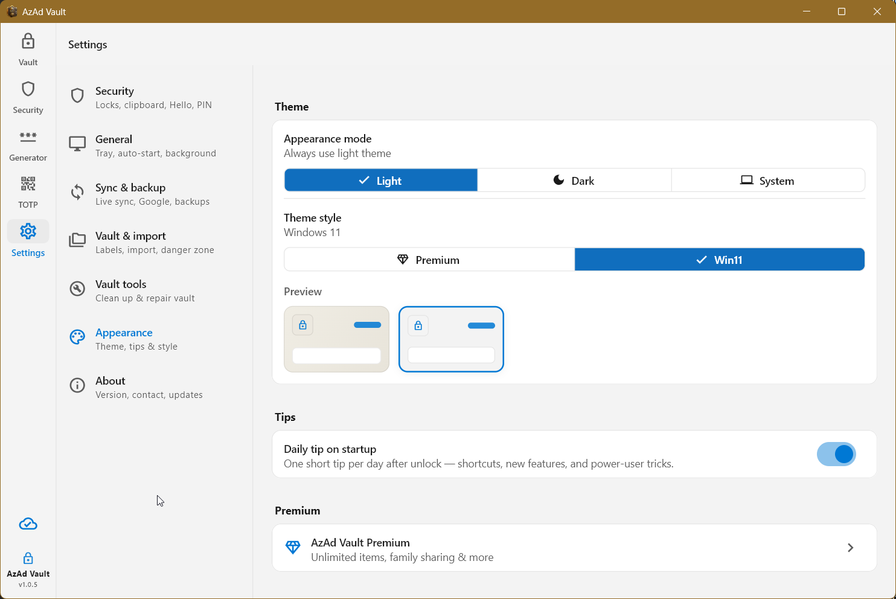896x599 pixels.
Task: Open the Vault tools category
Action: (154, 290)
